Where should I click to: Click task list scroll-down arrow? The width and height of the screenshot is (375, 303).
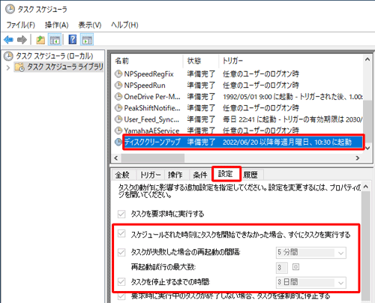click(x=367, y=148)
